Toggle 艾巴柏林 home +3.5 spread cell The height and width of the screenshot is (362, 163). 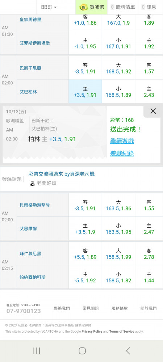point(85,92)
